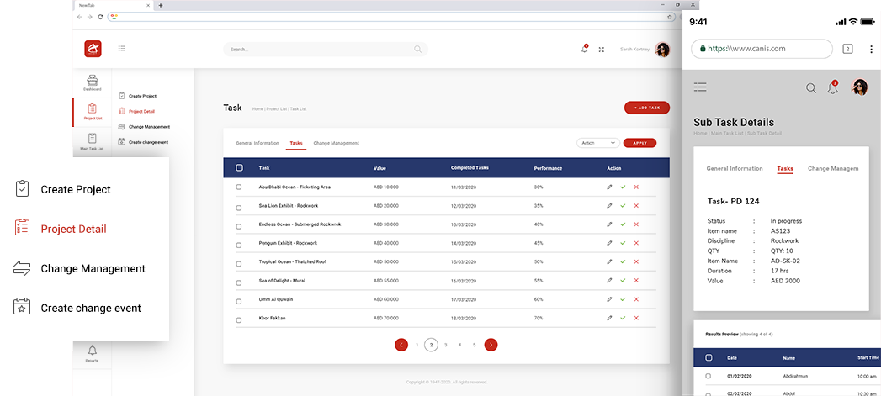Image resolution: width=881 pixels, height=396 pixels.
Task: Click hamburger menu icon beside the logo
Action: 122,49
